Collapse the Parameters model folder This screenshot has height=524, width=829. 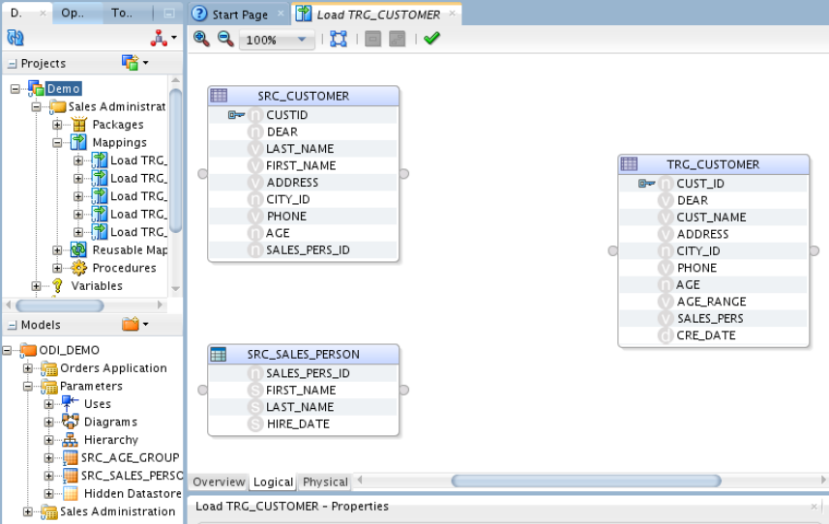tap(27, 386)
